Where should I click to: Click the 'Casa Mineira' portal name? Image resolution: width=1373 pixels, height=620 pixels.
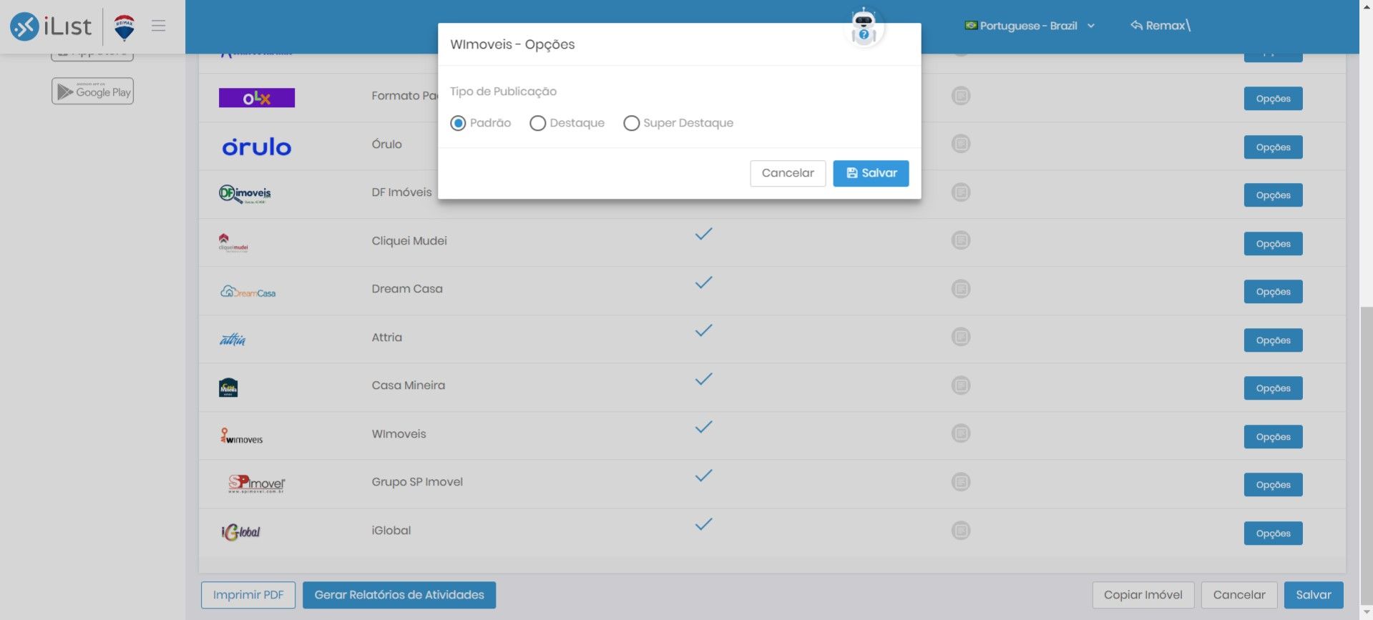[409, 385]
